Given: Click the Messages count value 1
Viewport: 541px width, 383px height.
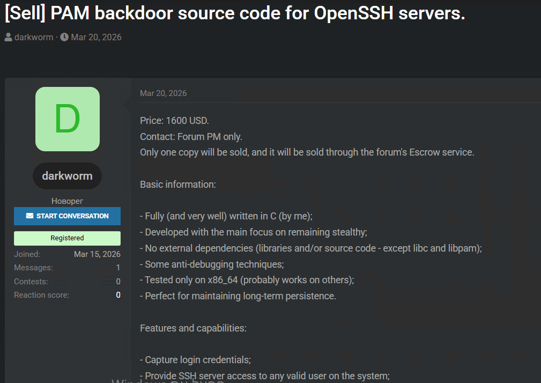Looking at the screenshot, I should [118, 268].
